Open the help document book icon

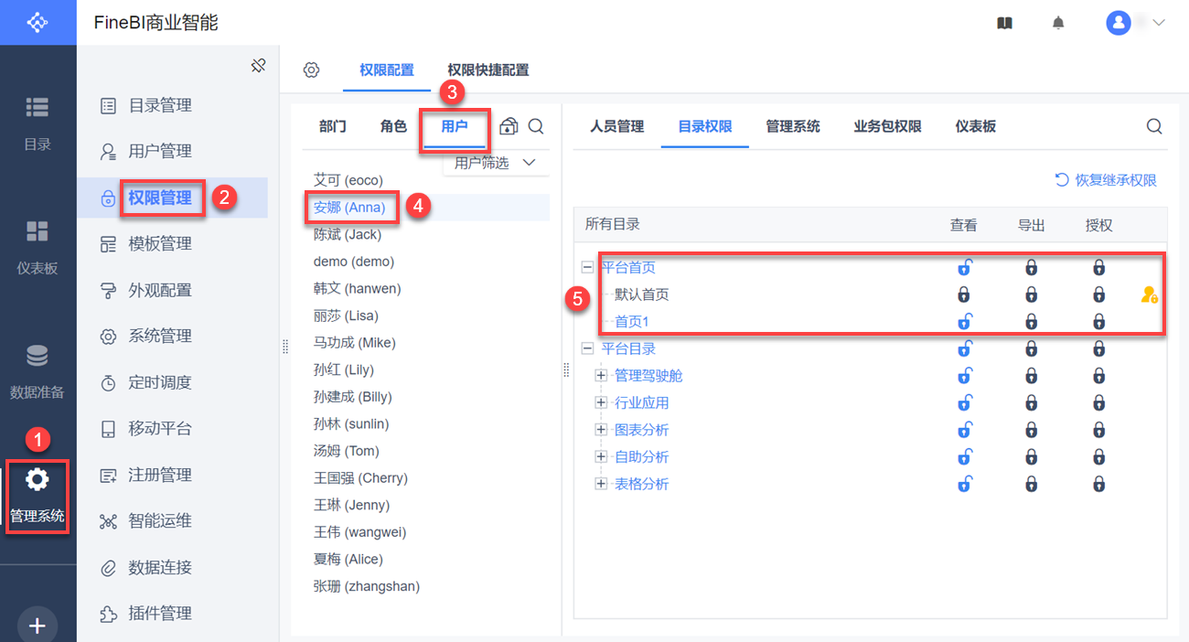click(x=1004, y=23)
